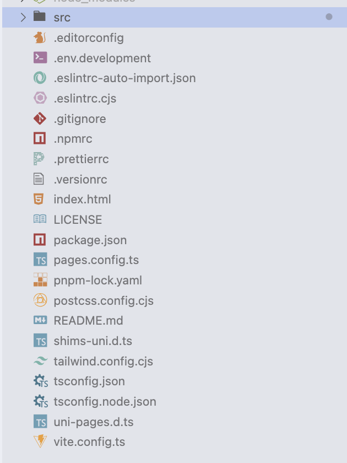
Task: Open the package.json file
Action: pyautogui.click(x=90, y=240)
